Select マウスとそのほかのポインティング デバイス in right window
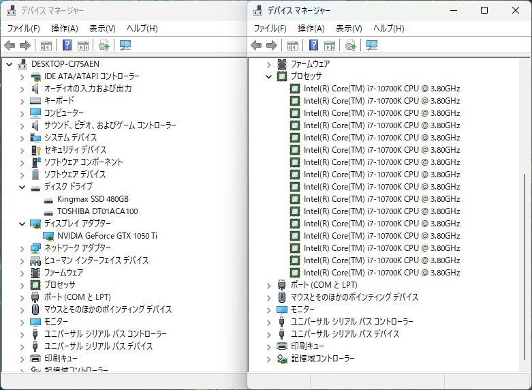Screen dimensions: 532x390 point(355,297)
